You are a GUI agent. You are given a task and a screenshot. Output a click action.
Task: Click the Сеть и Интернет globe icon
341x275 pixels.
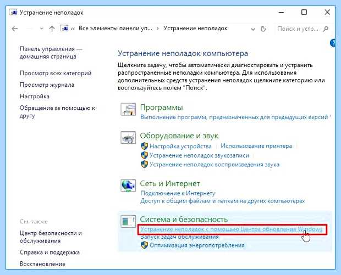tap(128, 186)
